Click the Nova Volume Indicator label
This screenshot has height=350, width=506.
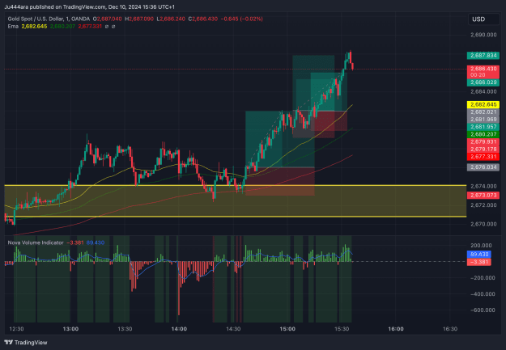(36, 242)
